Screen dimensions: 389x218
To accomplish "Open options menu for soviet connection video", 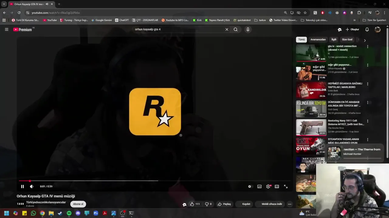I will [x=367, y=47].
